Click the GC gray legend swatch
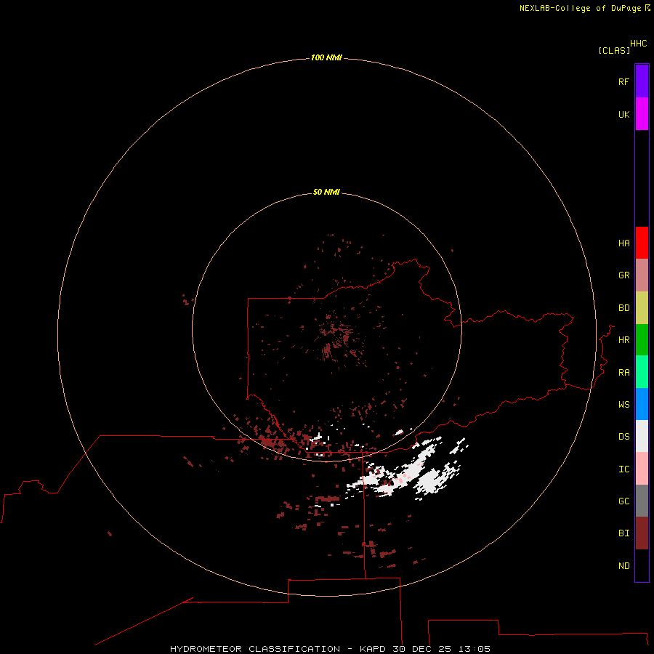The width and height of the screenshot is (654, 654). [x=642, y=501]
